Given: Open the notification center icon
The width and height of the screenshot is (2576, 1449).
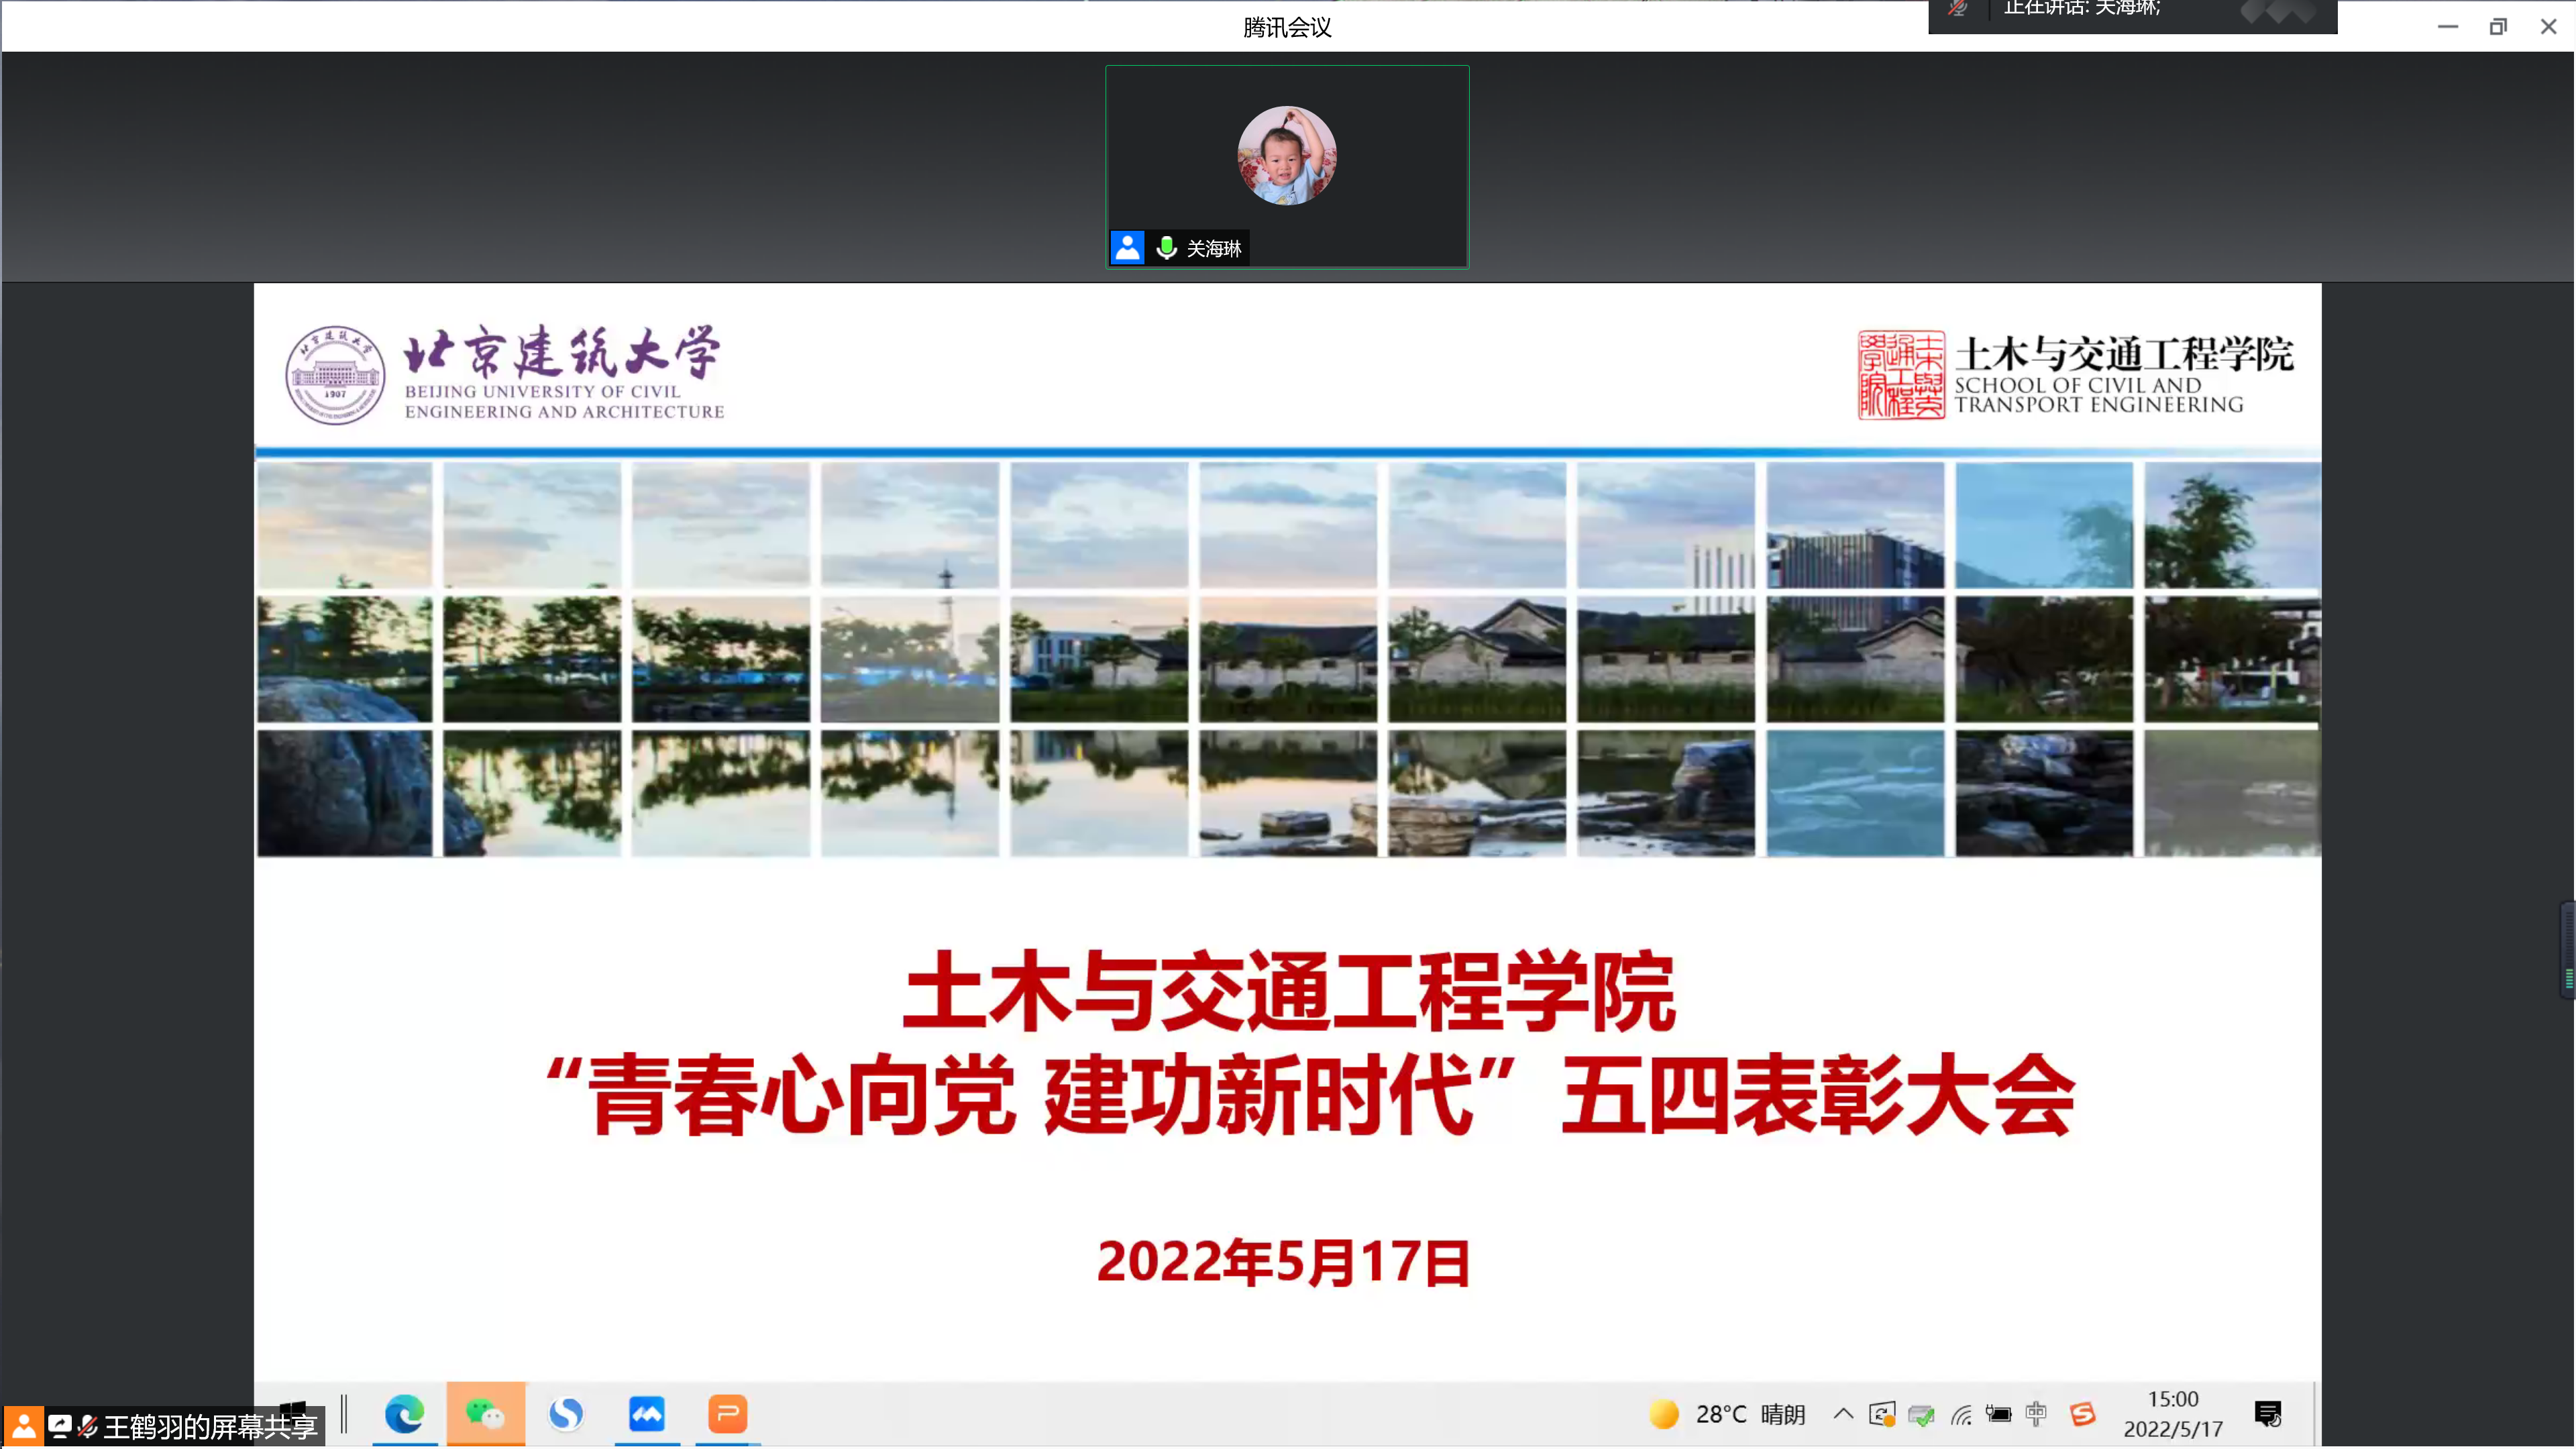Looking at the screenshot, I should 2268,1414.
